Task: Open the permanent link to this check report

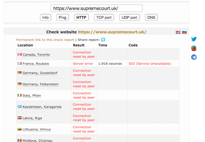Action: pos(45,40)
